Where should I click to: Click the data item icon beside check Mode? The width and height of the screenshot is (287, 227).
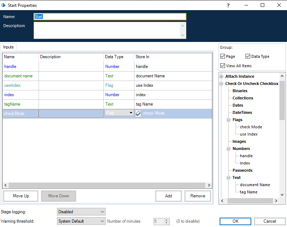(138, 113)
